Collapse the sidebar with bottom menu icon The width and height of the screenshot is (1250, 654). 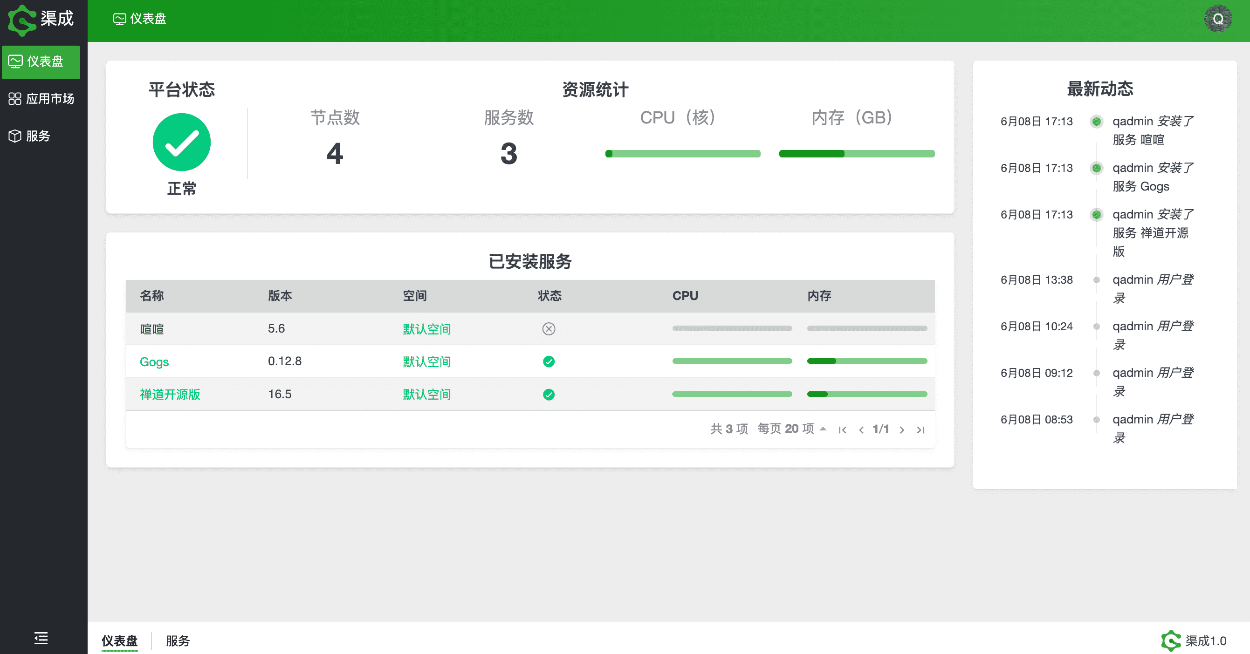click(41, 638)
